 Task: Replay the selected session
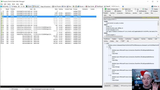click(x=14, y=6)
